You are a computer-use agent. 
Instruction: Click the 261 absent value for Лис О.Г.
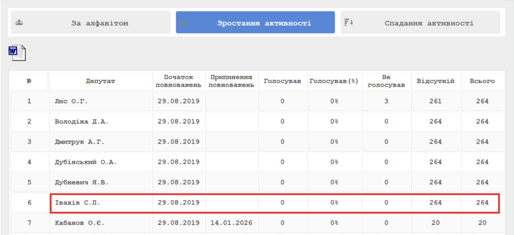click(x=436, y=101)
